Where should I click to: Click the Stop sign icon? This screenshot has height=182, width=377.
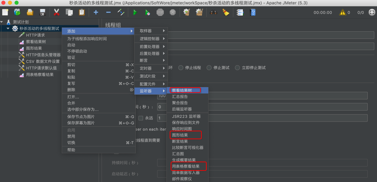pyautogui.click(x=160, y=12)
